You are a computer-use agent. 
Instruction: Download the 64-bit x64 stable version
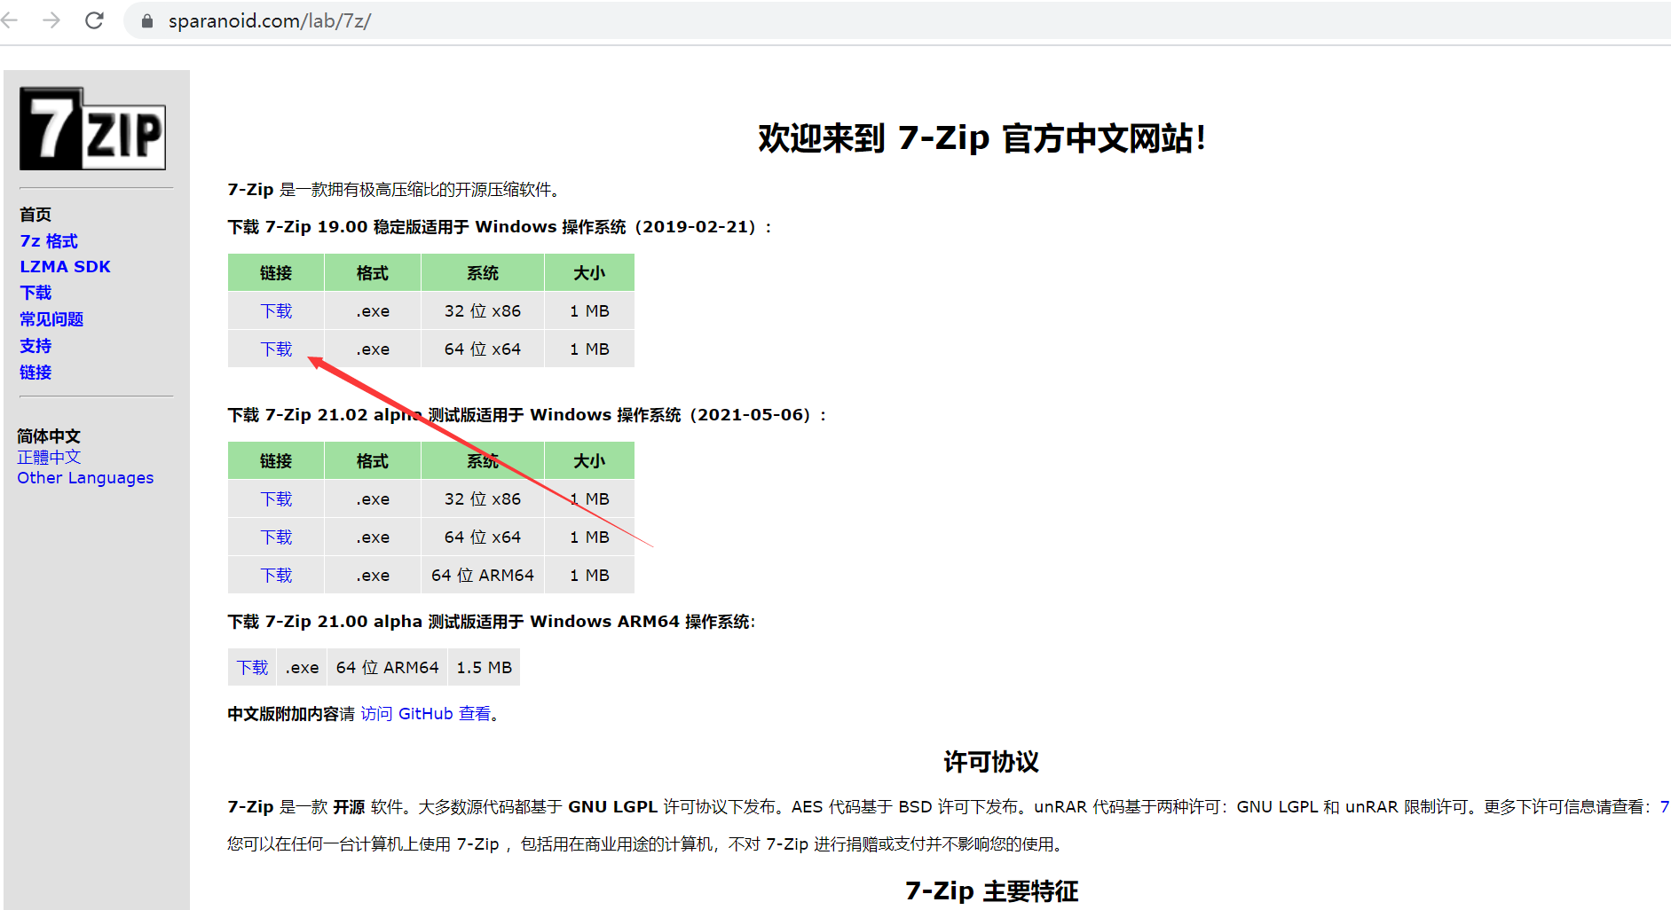tap(276, 349)
